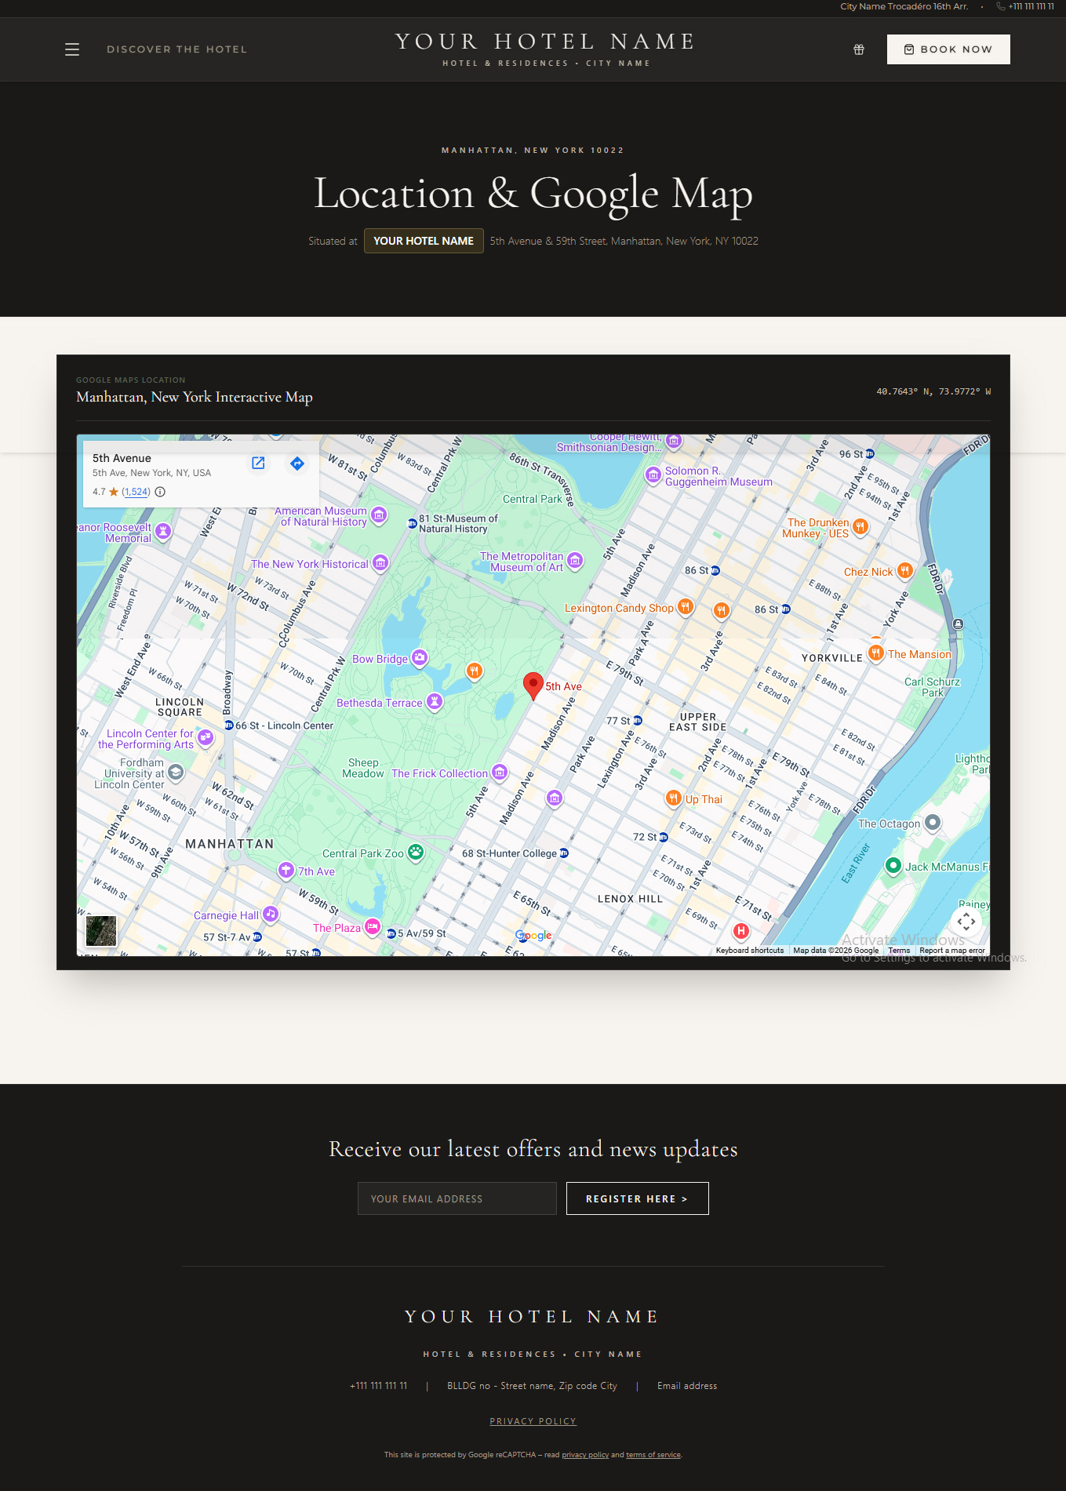This screenshot has width=1066, height=1491.
Task: Open the hamburger navigation menu
Action: 72,49
